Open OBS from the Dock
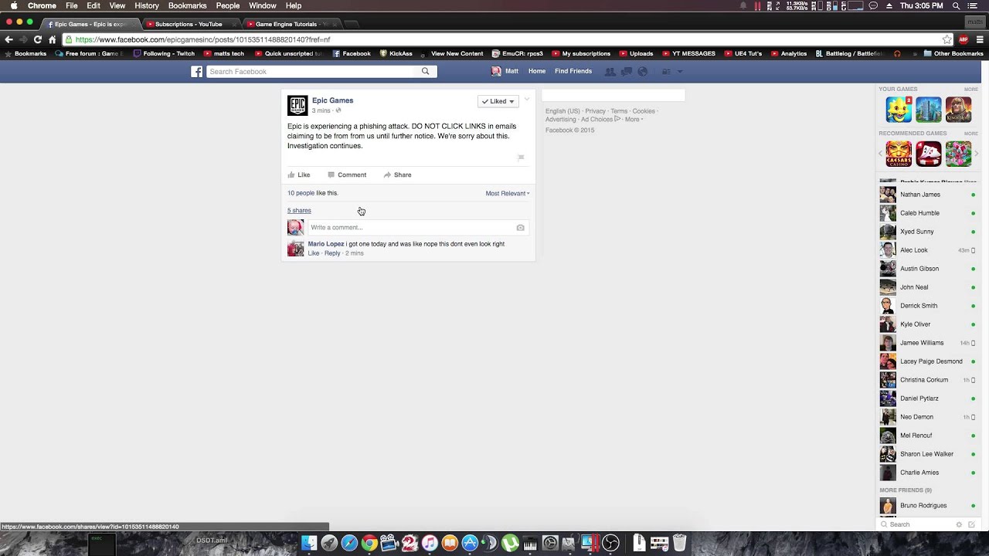Image resolution: width=989 pixels, height=556 pixels. click(610, 543)
